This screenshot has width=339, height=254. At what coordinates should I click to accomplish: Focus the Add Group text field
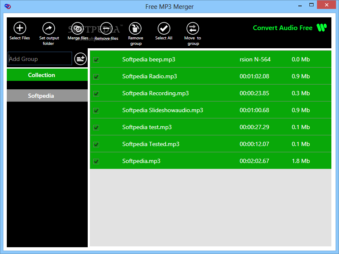40,58
